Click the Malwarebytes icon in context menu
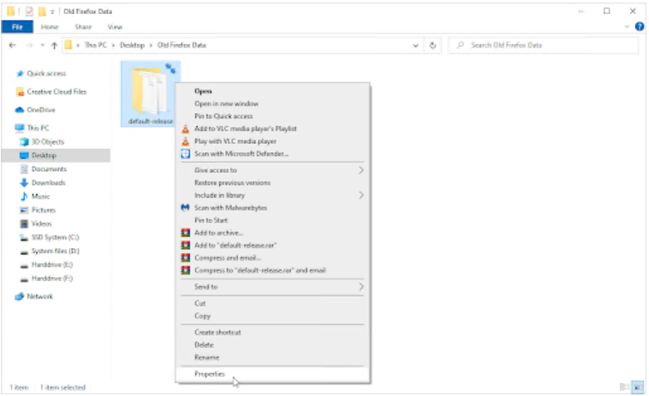649x396 pixels. tap(185, 208)
